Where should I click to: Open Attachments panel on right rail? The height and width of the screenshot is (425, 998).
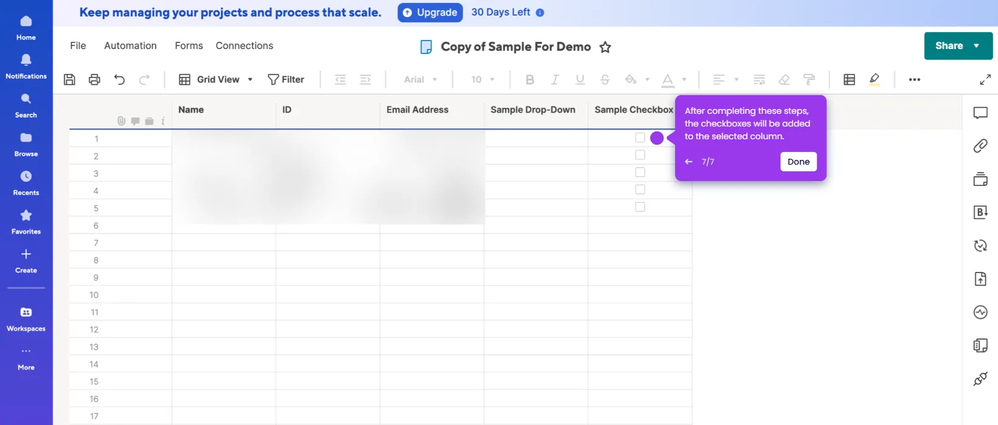coord(980,146)
